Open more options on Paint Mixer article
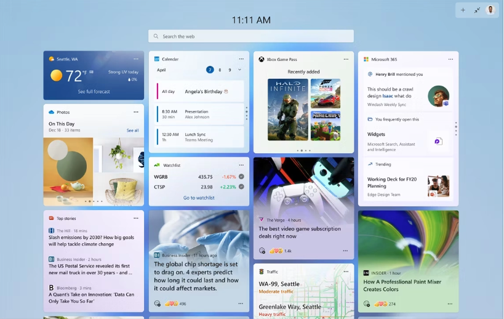Viewport: 504px width, 319px height. pyautogui.click(x=450, y=304)
